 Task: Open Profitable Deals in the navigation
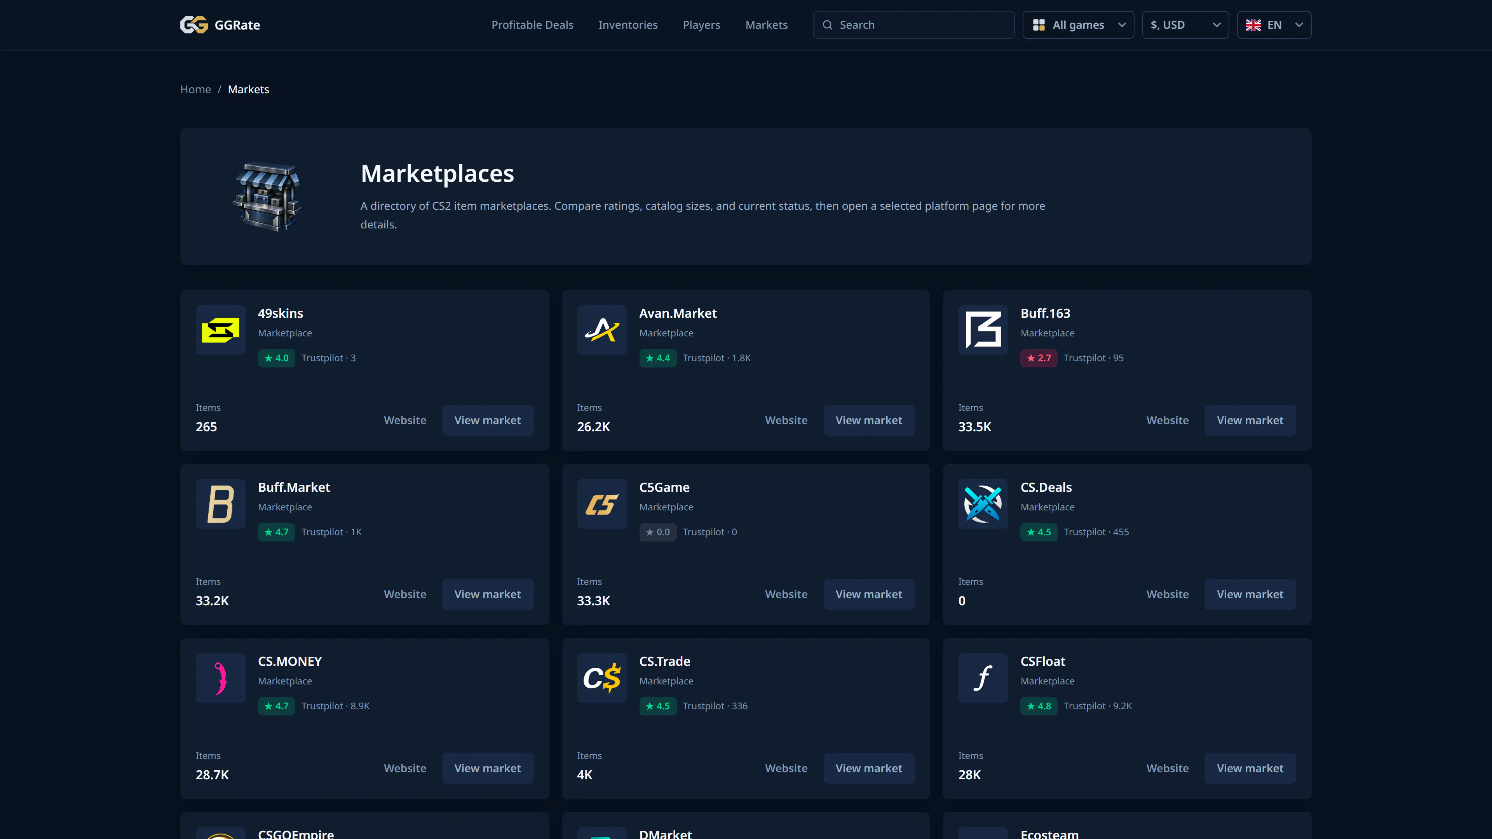pyautogui.click(x=532, y=25)
